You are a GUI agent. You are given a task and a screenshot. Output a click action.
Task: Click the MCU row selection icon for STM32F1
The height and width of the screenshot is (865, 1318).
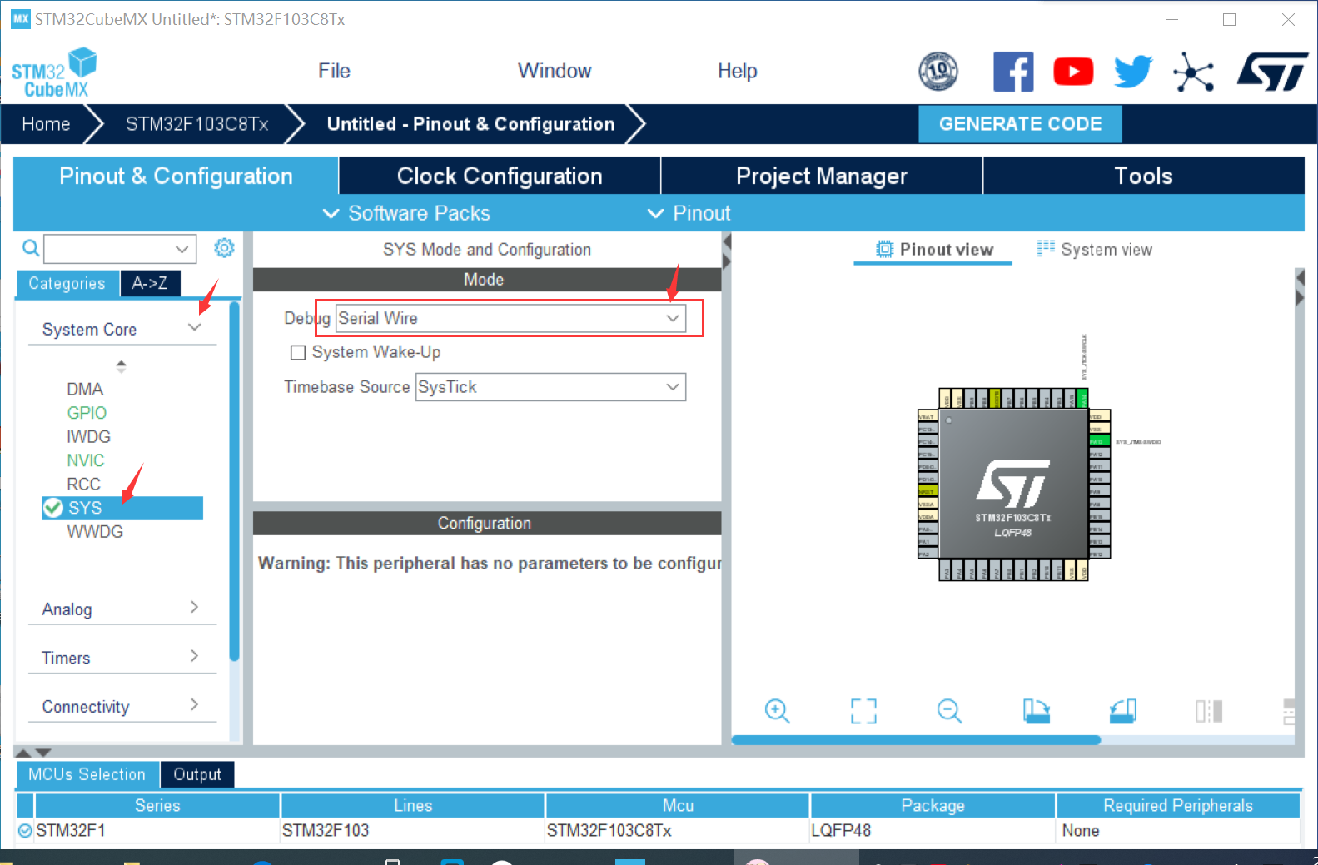[x=25, y=830]
